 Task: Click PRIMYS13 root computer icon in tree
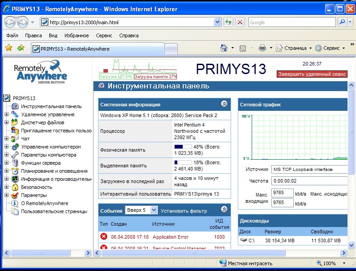7,98
